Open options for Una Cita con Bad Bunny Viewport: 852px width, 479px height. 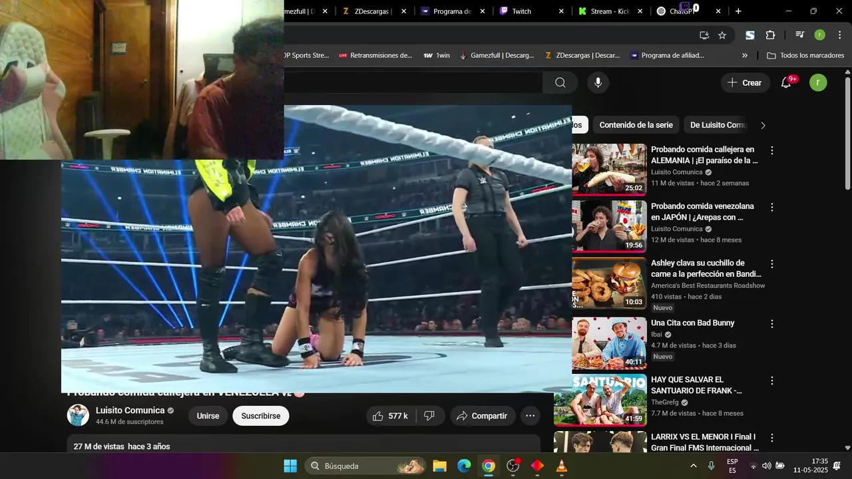(x=772, y=324)
